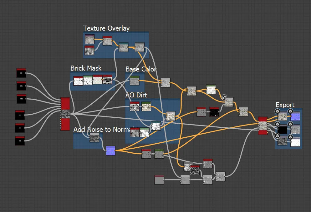
Task: Select the Export frame title
Action: [x=285, y=105]
